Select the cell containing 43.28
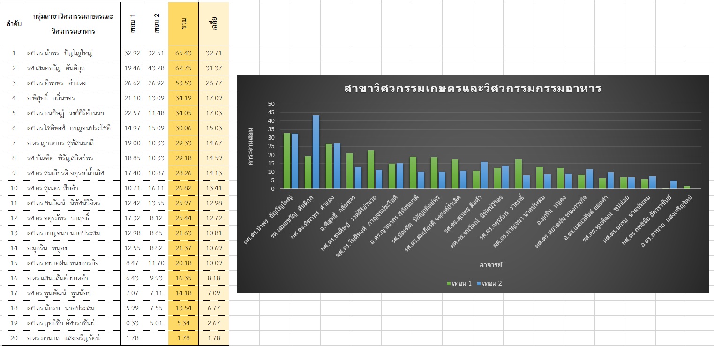Screen dimensions: 714x346 tap(156, 68)
